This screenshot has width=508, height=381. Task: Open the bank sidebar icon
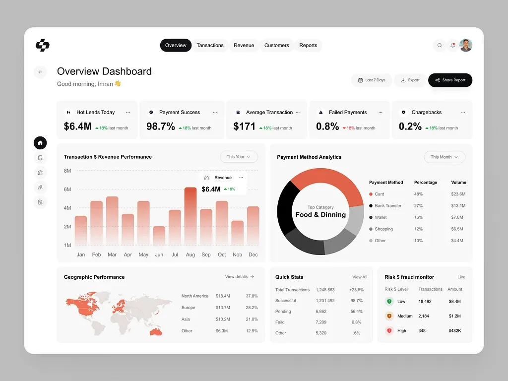pyautogui.click(x=40, y=173)
